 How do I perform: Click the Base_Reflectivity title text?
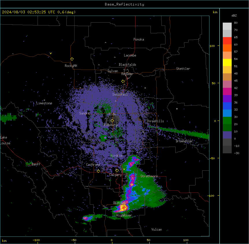[x=125, y=4]
